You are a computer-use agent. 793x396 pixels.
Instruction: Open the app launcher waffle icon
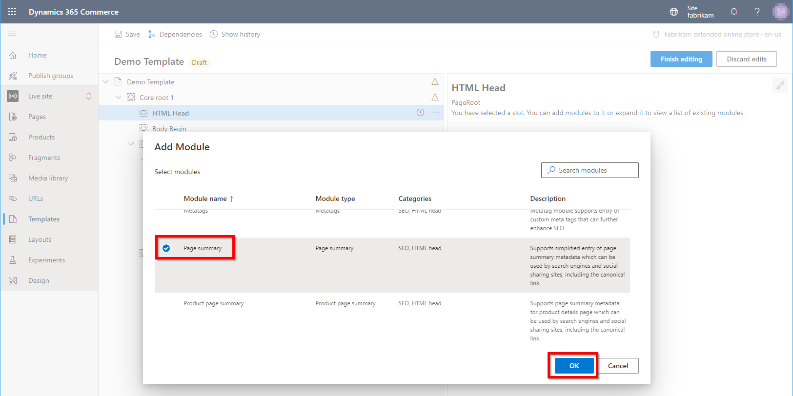12,12
